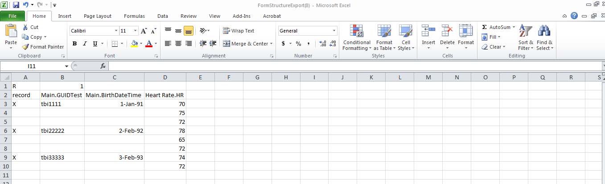605x184 pixels.
Task: Click Decrease Indent icon
Action: point(203,44)
